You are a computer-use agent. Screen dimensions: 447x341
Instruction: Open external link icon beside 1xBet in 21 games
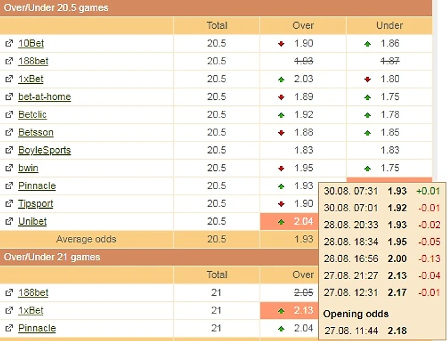click(9, 310)
